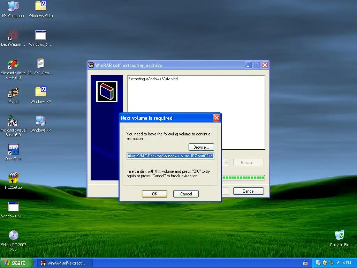Click Cancel in Next volume dialog
Image resolution: width=357 pixels, height=268 pixels.
coord(186,194)
